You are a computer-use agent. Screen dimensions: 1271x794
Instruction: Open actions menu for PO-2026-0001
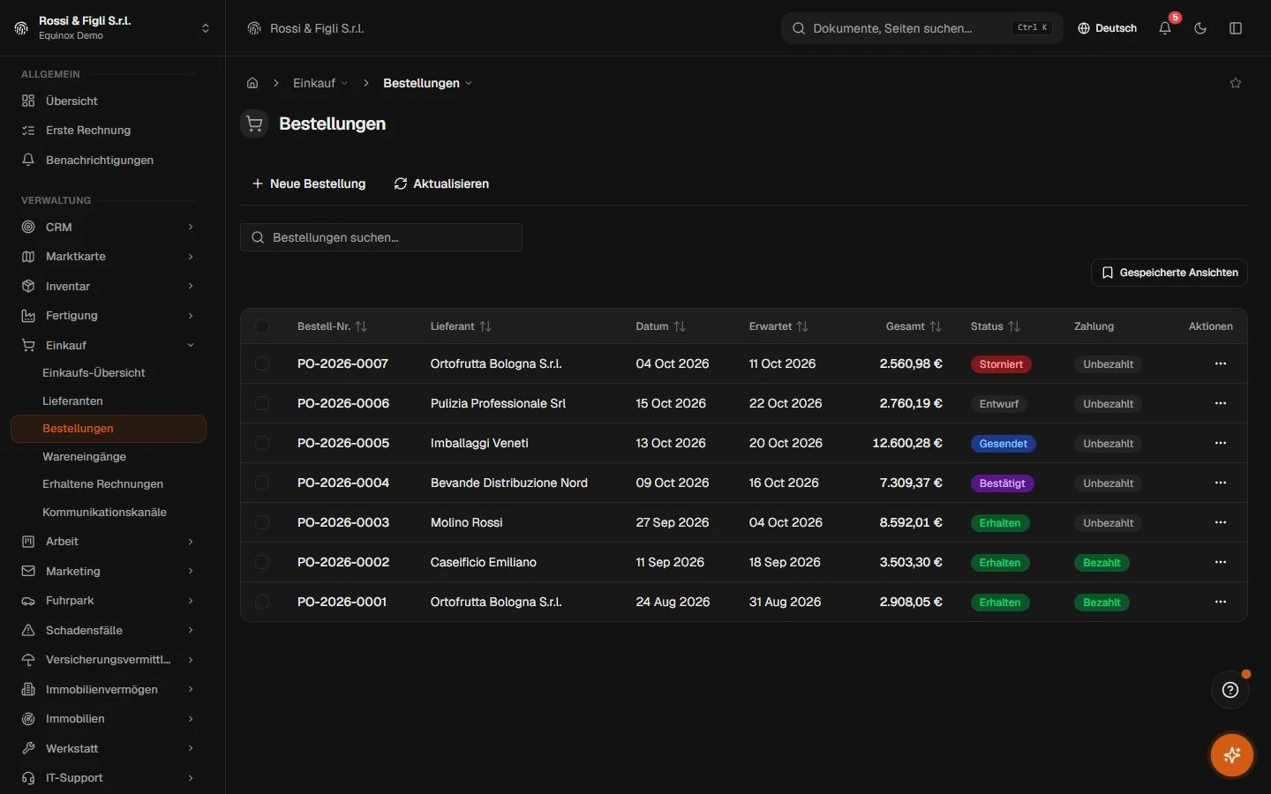tap(1221, 602)
